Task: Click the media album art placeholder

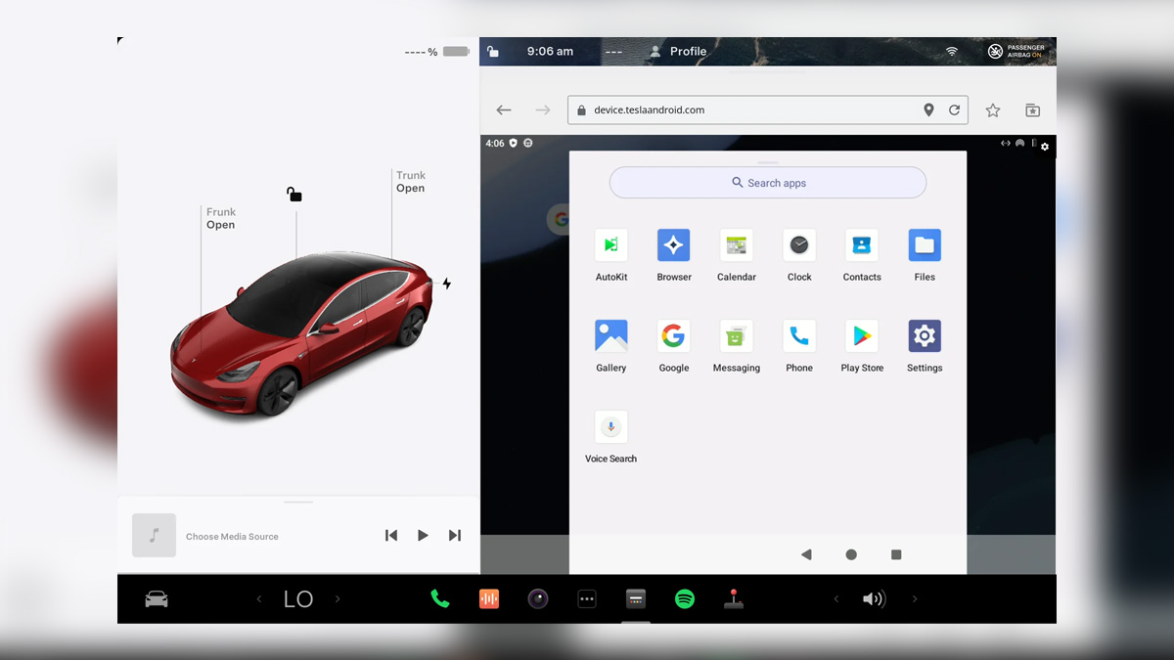Action: point(154,535)
